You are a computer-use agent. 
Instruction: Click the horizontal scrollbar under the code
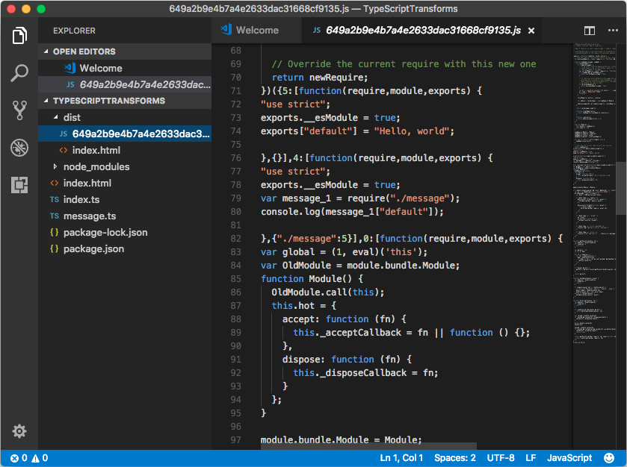pos(368,446)
